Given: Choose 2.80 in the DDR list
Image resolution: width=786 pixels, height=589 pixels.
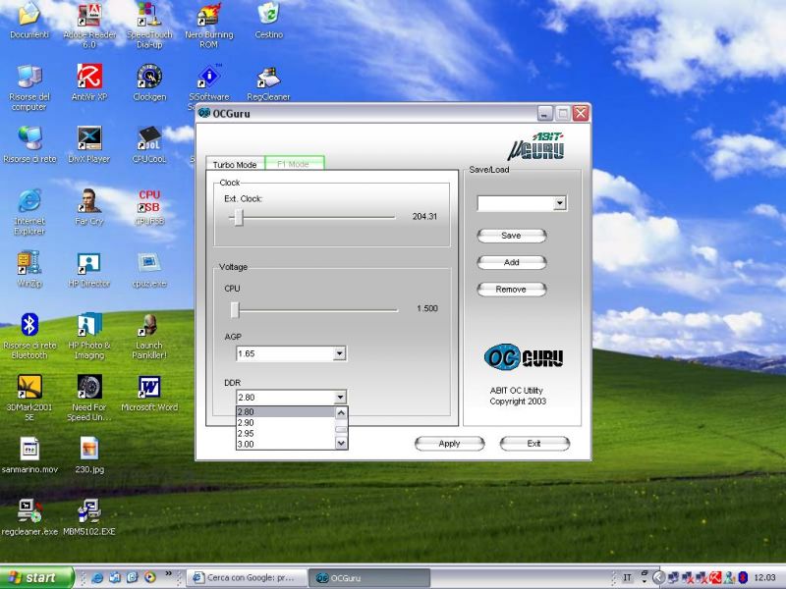Looking at the screenshot, I should point(286,411).
